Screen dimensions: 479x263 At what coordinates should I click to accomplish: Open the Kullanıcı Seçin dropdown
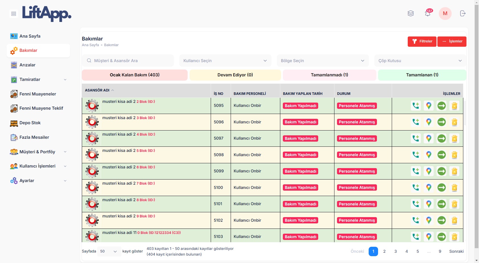225,61
